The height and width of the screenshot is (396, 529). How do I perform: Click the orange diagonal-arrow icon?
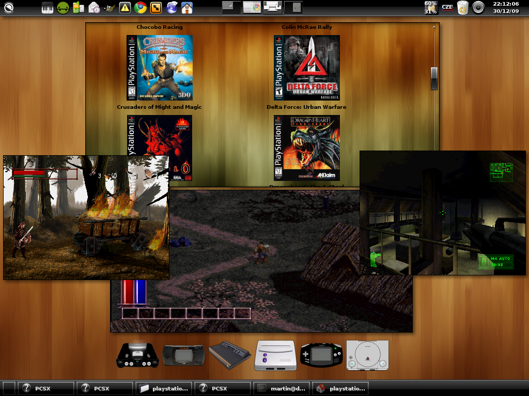156,8
